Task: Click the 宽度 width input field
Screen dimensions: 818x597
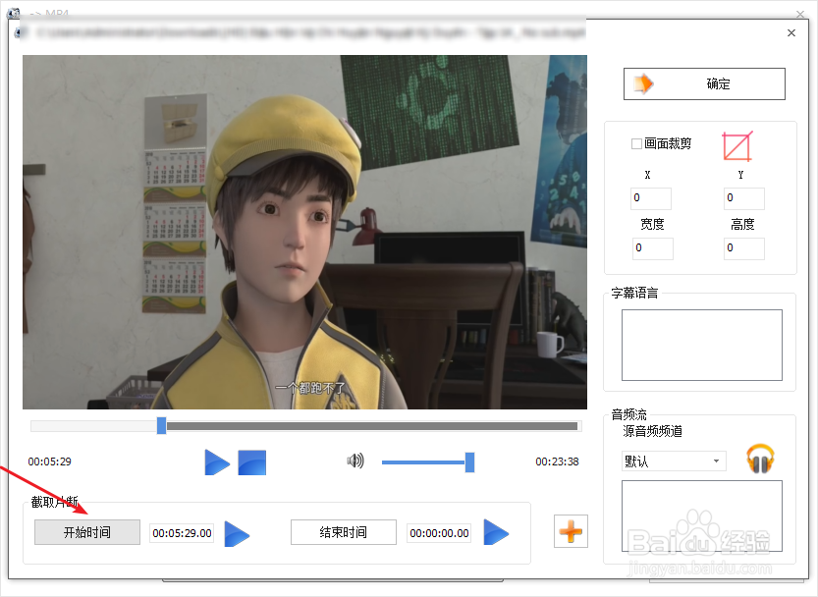Action: [653, 248]
